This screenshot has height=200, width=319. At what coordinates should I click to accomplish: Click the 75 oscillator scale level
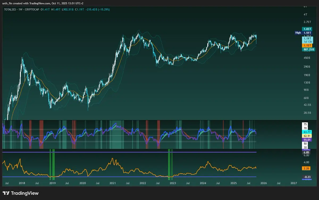pyautogui.click(x=305, y=124)
